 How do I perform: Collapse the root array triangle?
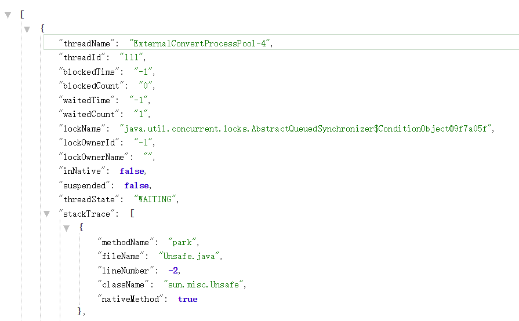tap(8, 15)
